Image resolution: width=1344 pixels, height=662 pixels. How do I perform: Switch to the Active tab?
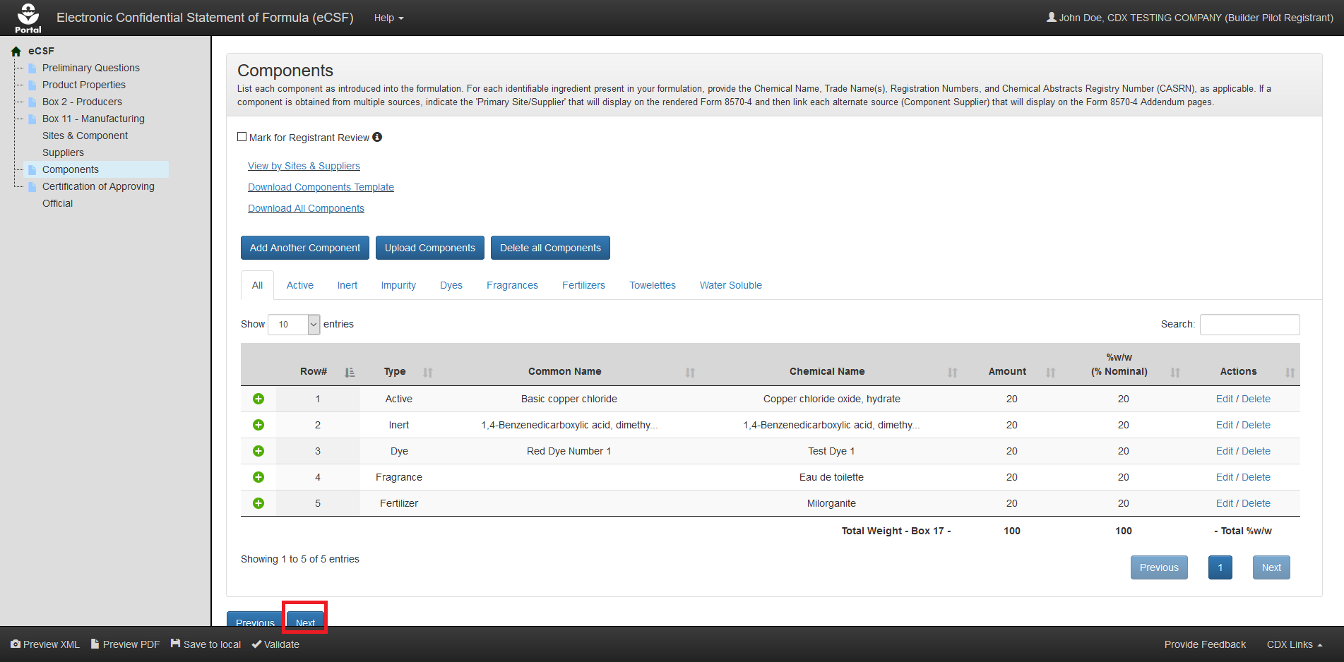300,285
